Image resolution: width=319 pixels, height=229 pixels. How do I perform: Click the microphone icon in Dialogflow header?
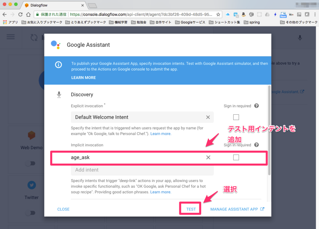[300, 38]
